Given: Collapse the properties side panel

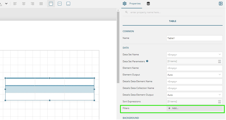Looking at the screenshot, I should tap(221, 4).
